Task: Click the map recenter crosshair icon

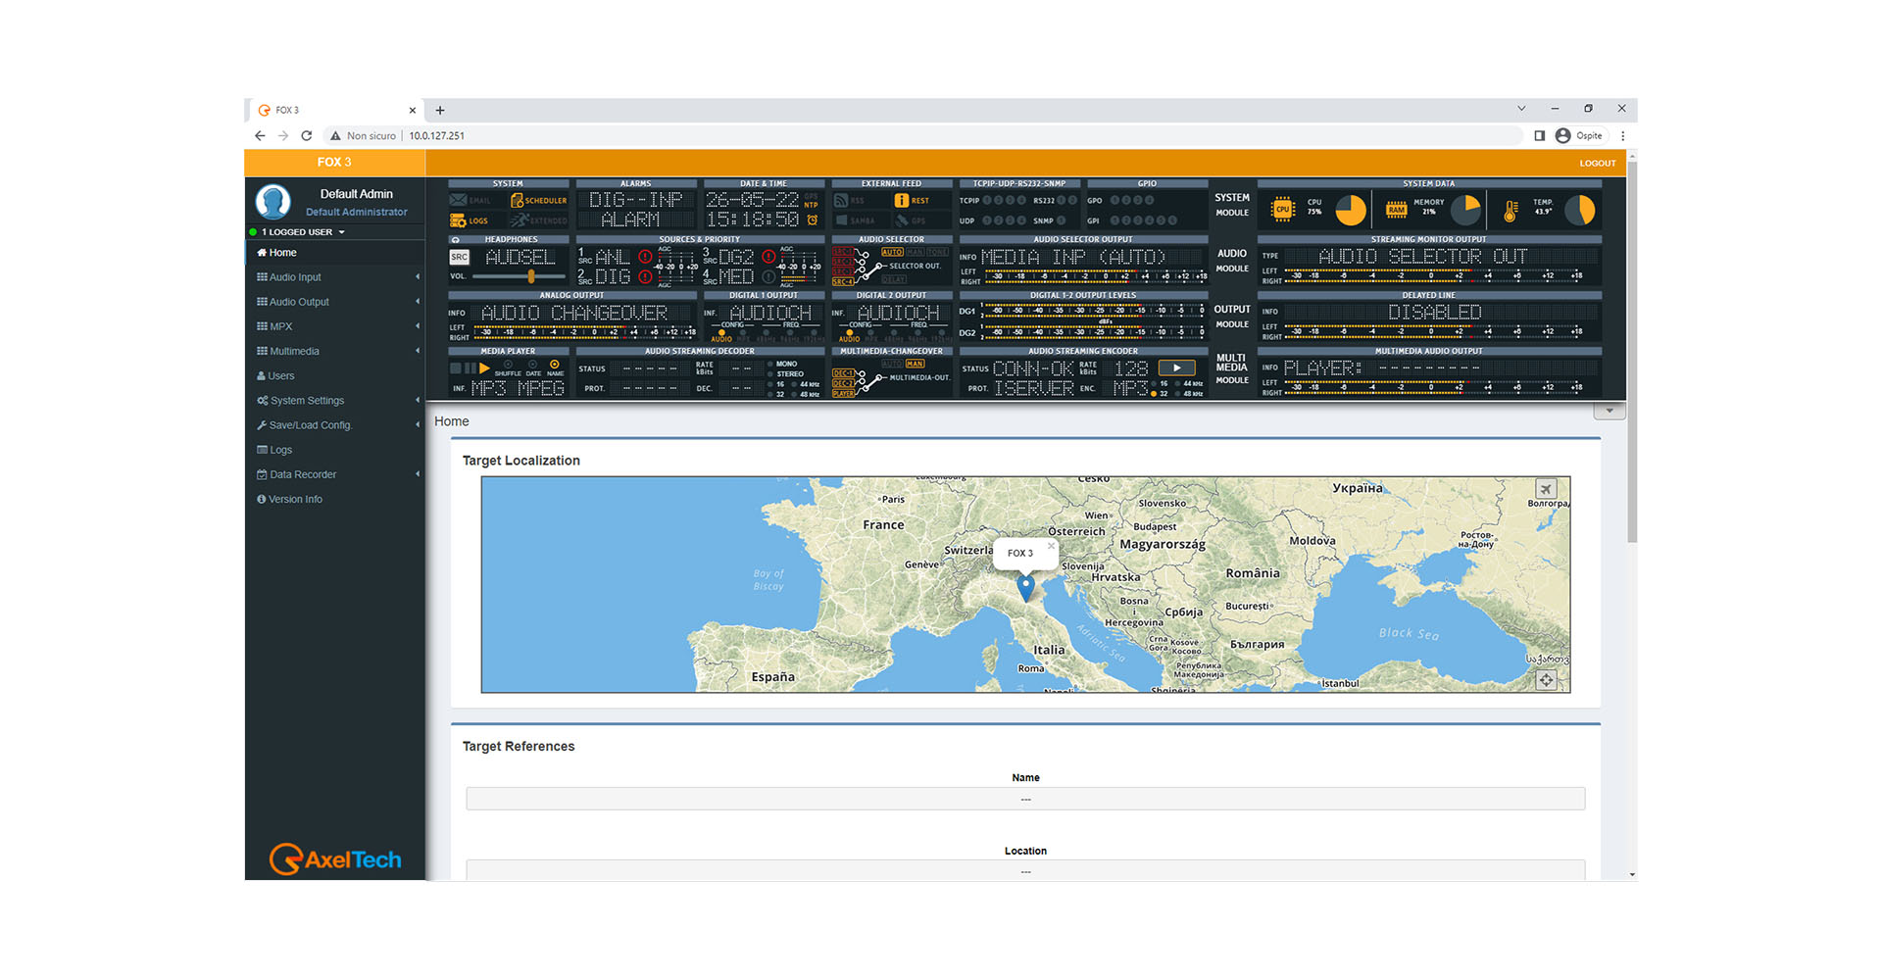Action: [1546, 679]
